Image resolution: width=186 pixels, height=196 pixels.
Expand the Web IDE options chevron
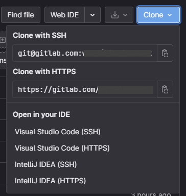click(92, 15)
